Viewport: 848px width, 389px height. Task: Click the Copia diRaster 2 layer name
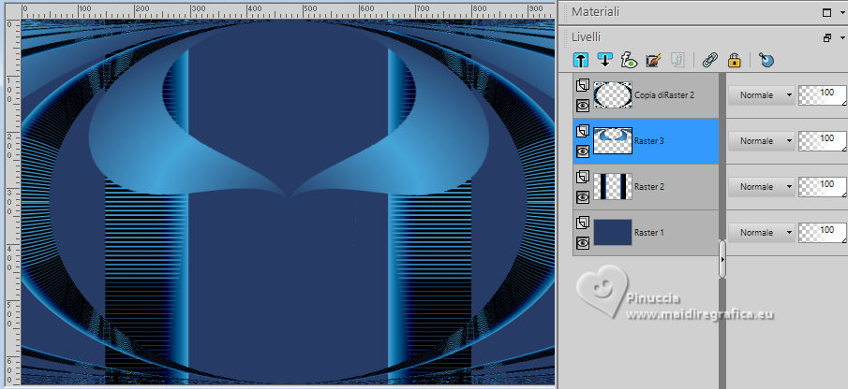coord(664,95)
